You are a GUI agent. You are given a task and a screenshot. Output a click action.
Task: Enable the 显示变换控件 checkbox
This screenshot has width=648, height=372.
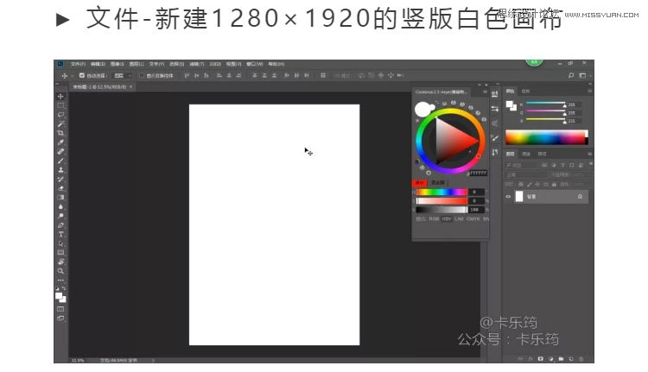142,76
